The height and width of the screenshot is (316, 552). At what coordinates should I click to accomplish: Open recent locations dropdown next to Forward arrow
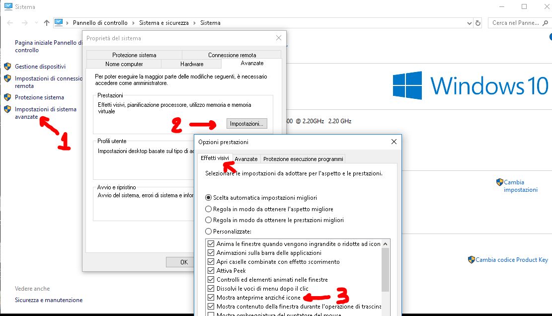point(36,23)
